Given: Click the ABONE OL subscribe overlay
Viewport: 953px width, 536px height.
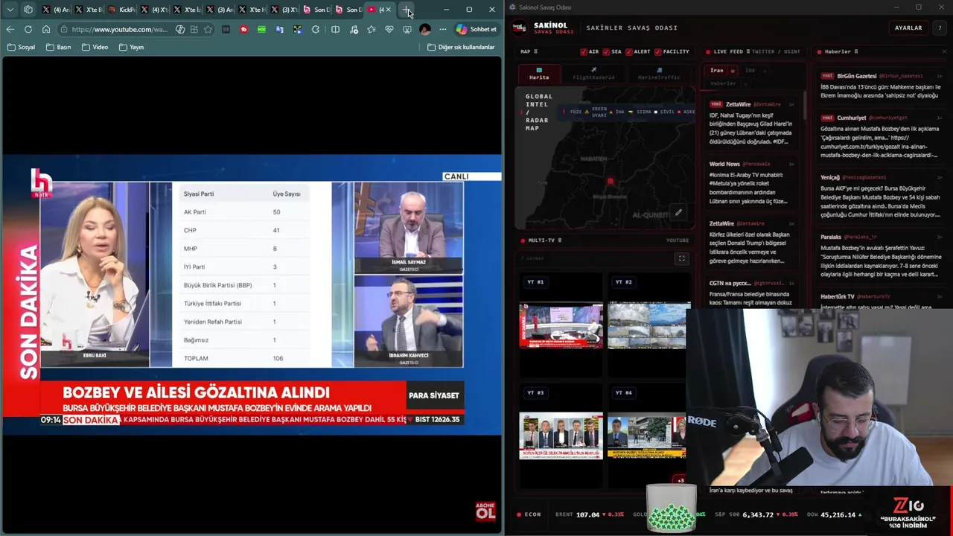Looking at the screenshot, I should click(485, 511).
